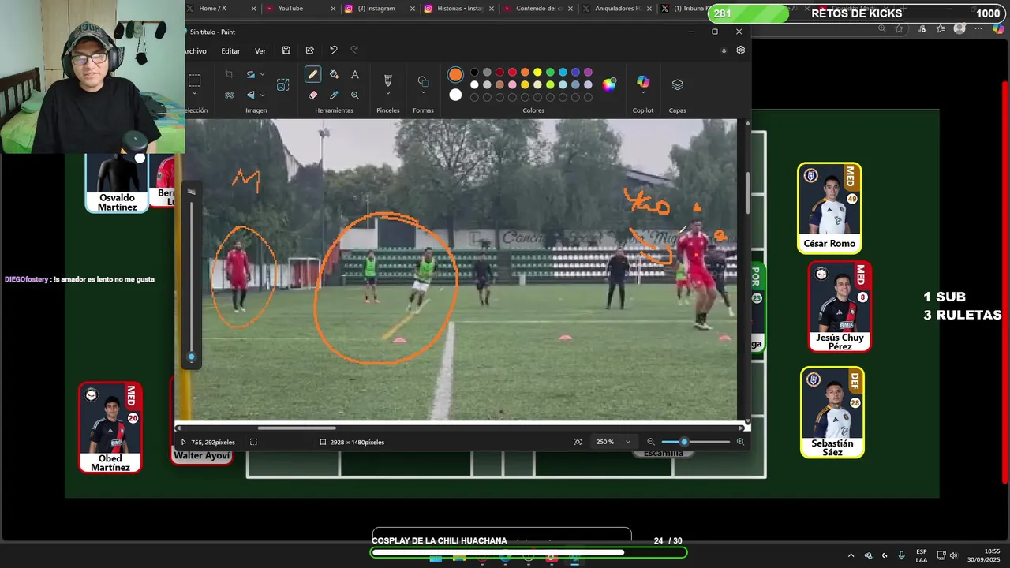The image size is (1010, 568).
Task: Click the ESP LAA language indicator
Action: [x=922, y=555]
